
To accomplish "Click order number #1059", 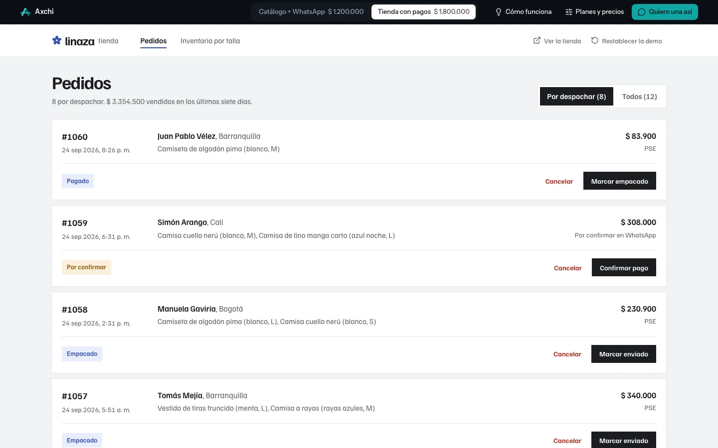I will [x=75, y=223].
